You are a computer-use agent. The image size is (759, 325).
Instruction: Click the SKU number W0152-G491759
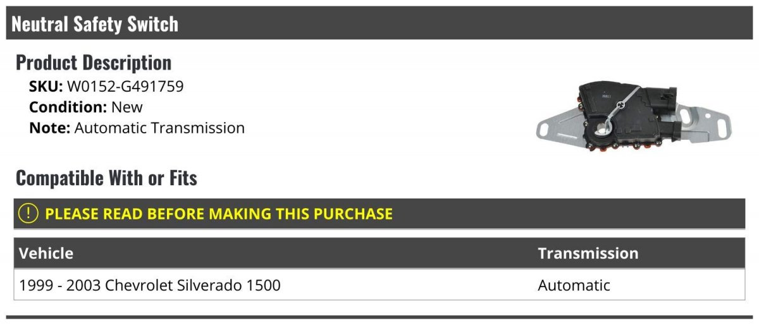[125, 87]
